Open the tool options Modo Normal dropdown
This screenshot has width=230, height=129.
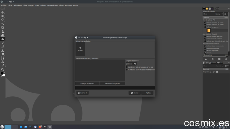(213, 14)
